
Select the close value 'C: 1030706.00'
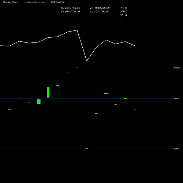pos(71,11)
